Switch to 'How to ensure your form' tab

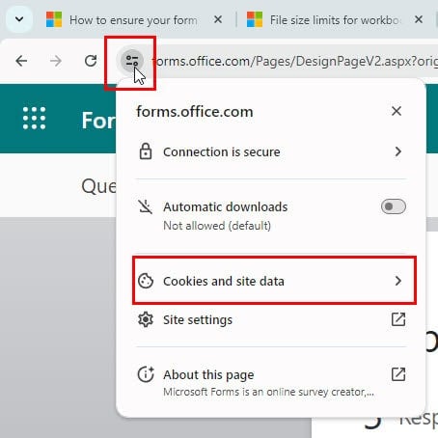(133, 20)
